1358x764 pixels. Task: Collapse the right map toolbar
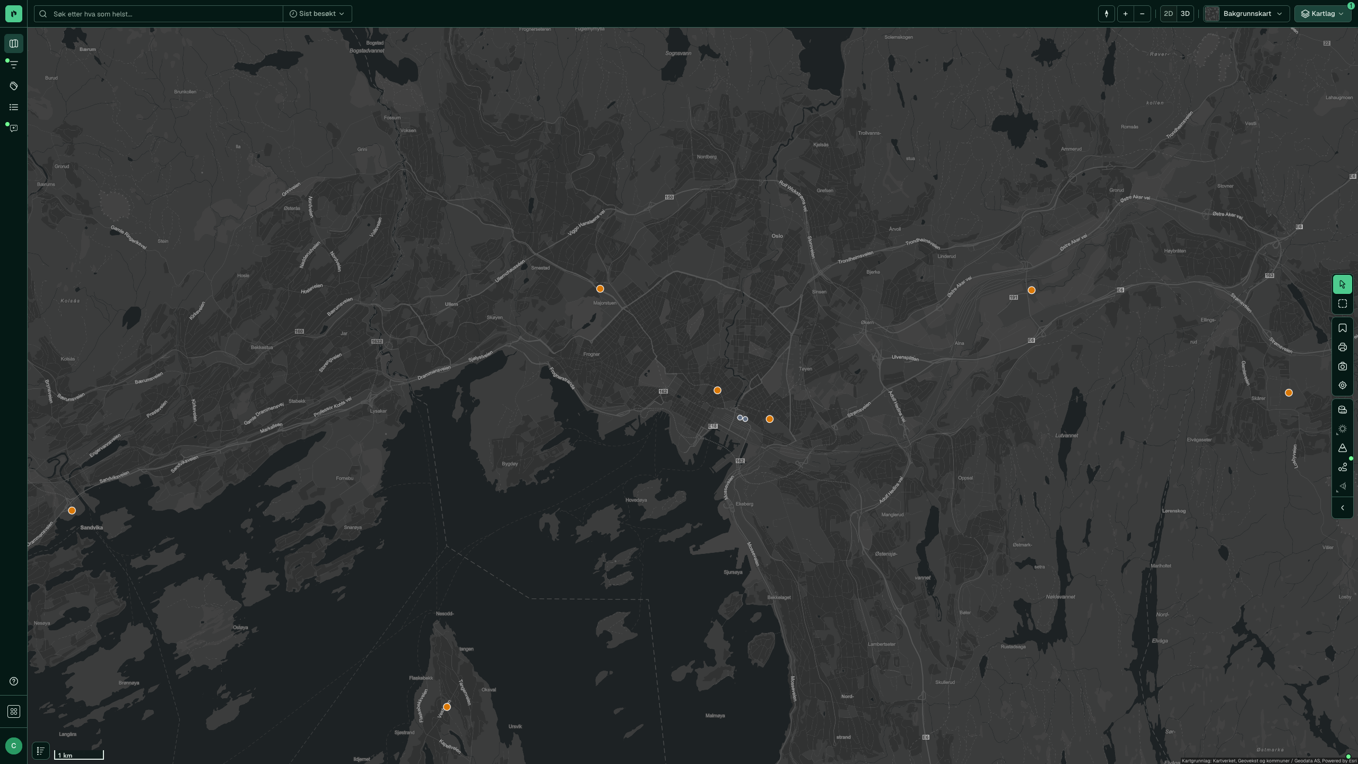[1343, 508]
